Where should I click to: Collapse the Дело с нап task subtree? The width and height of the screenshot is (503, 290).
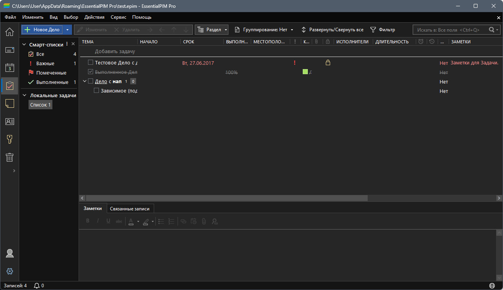pos(84,81)
